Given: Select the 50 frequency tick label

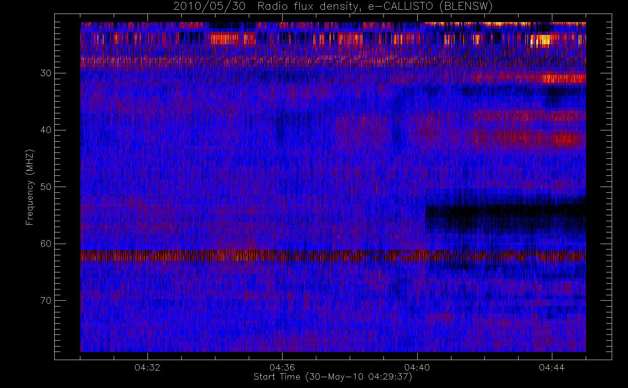Looking at the screenshot, I should [x=46, y=187].
